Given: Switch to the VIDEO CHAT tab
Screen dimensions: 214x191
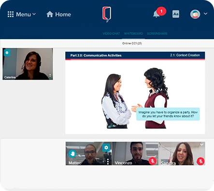Looking at the screenshot, I should pyautogui.click(x=111, y=33).
